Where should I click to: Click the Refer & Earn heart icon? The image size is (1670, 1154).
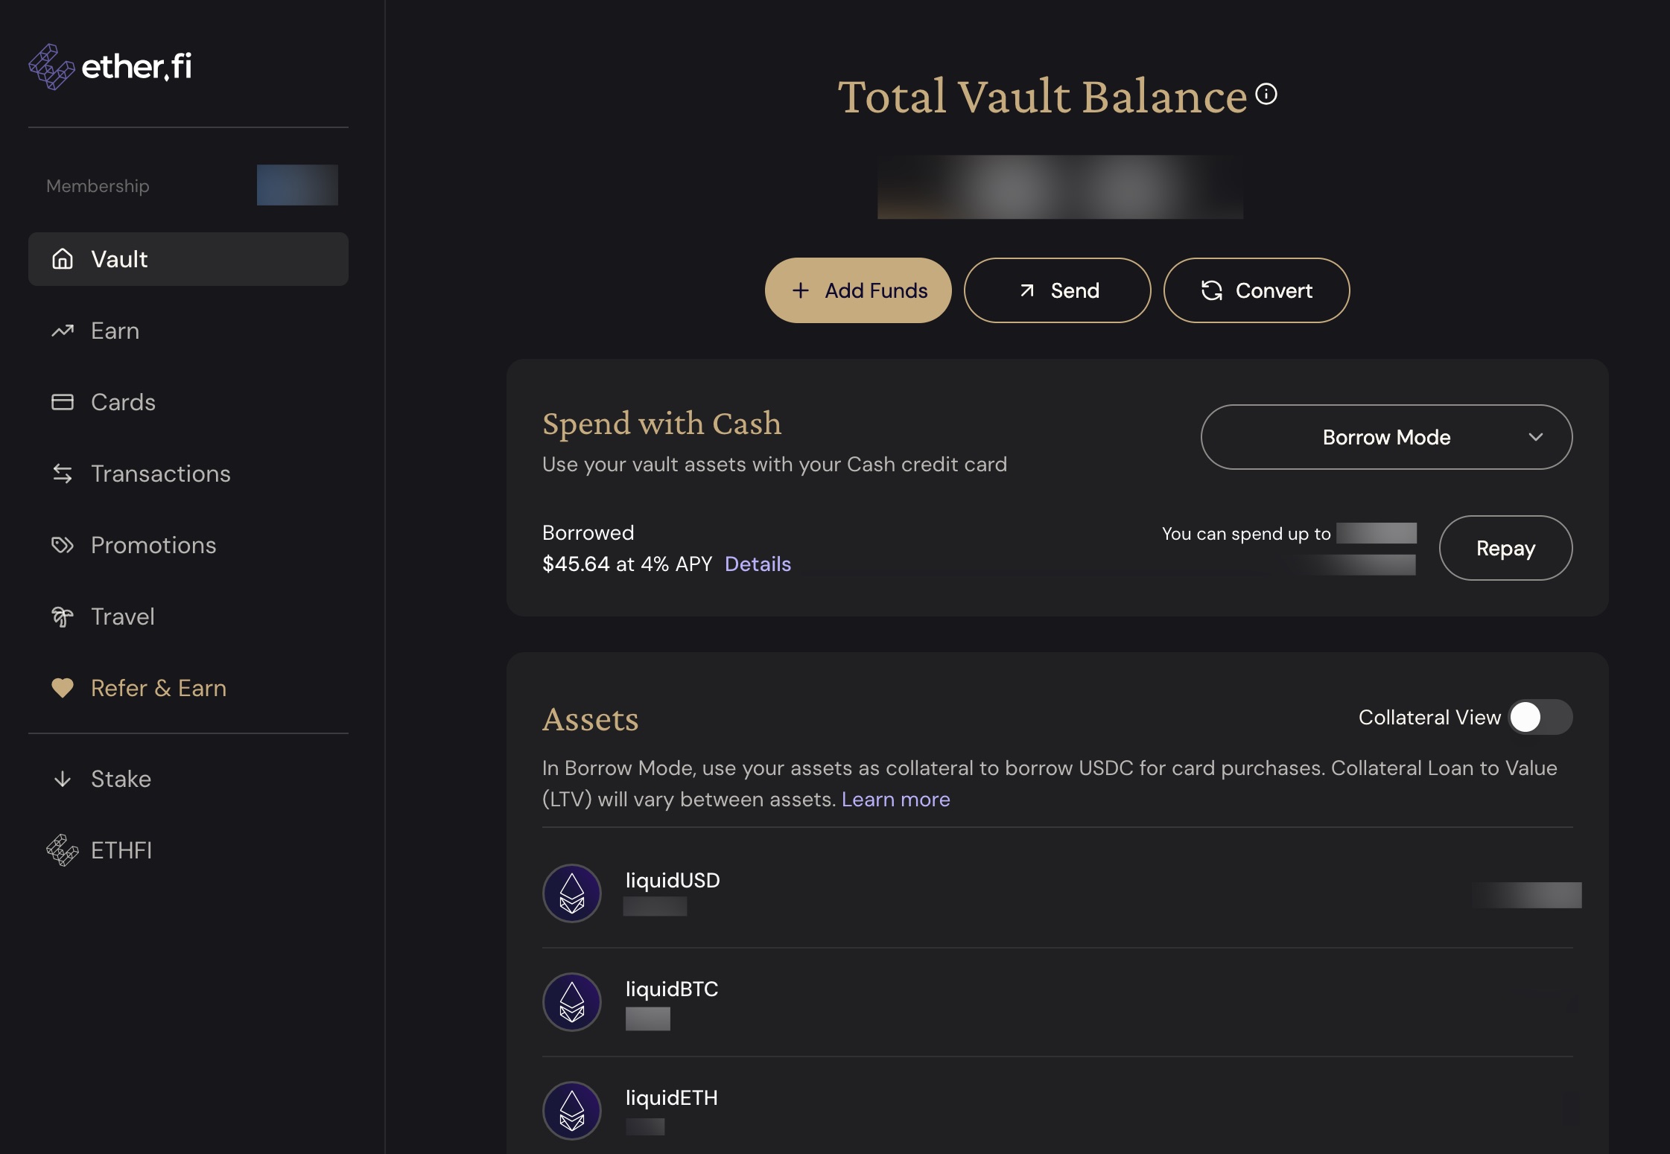[63, 688]
